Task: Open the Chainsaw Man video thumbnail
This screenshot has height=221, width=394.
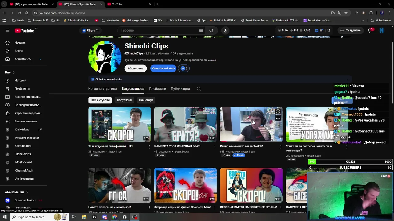Action: (x=185, y=185)
